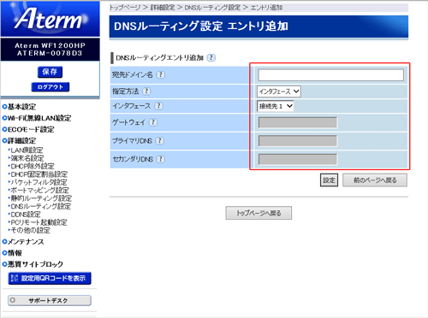The height and width of the screenshot is (318, 428).
Task: Click the disabled プライマリDNS field
Action: 298,141
